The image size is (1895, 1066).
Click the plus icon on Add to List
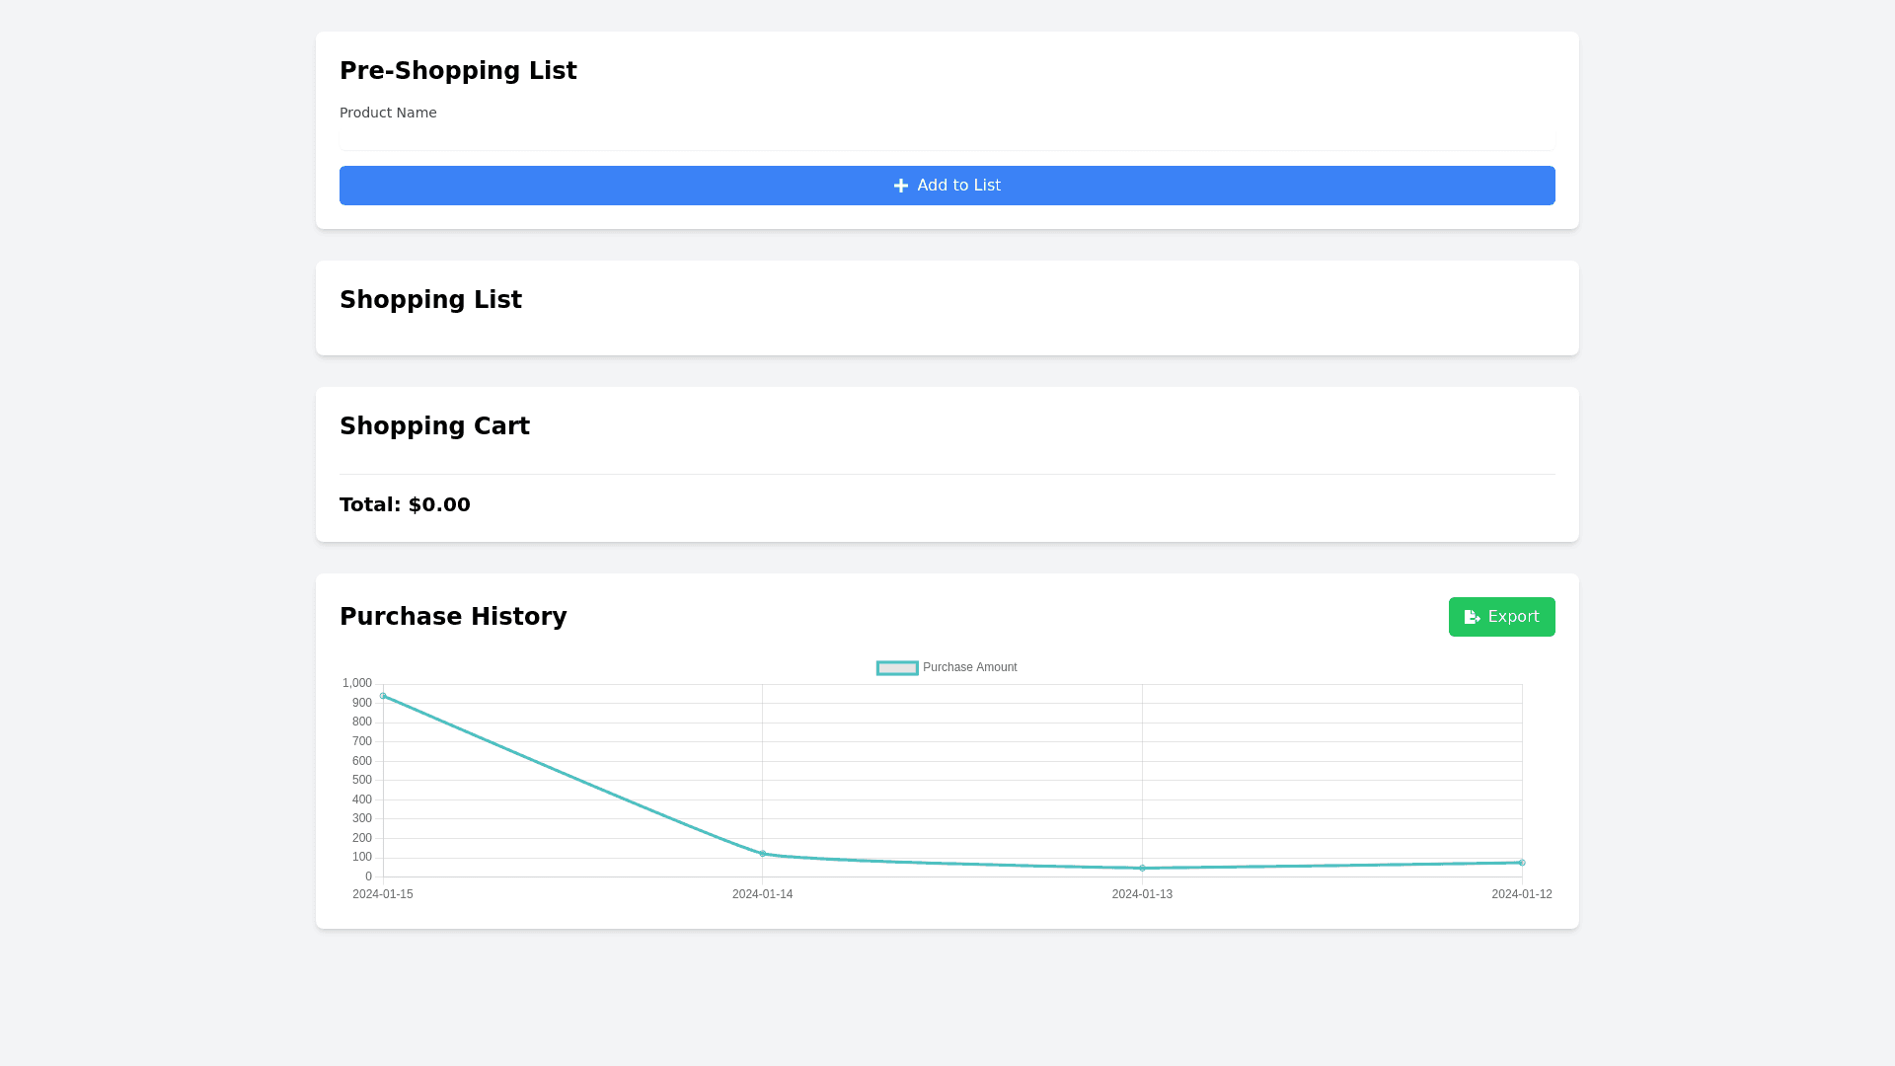tap(900, 186)
